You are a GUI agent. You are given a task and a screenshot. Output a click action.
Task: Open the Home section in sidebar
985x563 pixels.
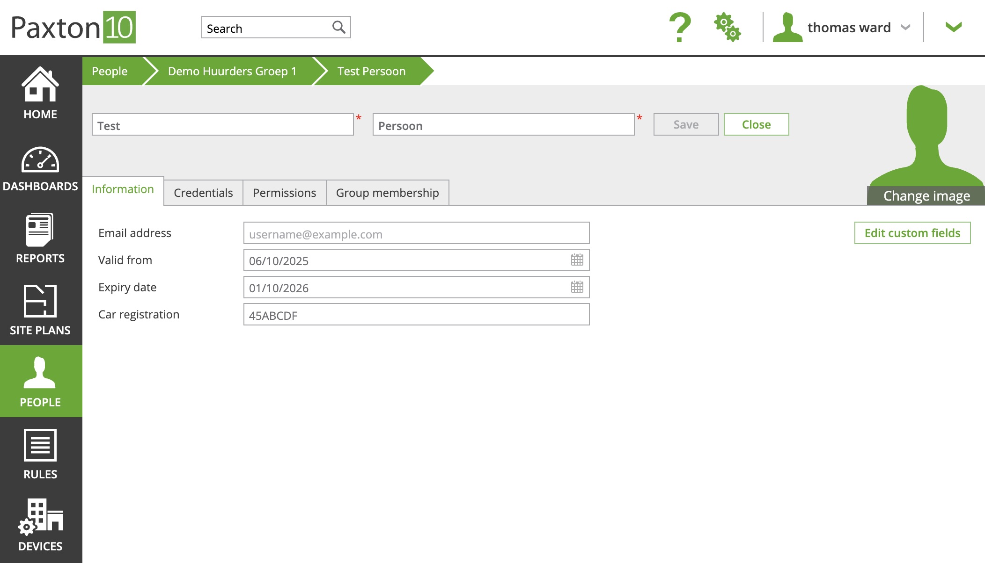point(40,94)
